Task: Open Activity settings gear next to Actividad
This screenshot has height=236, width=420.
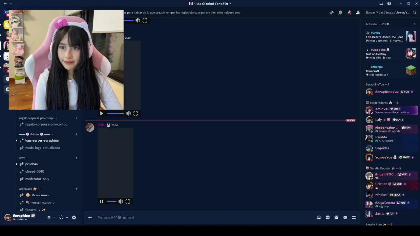Action: [388, 24]
